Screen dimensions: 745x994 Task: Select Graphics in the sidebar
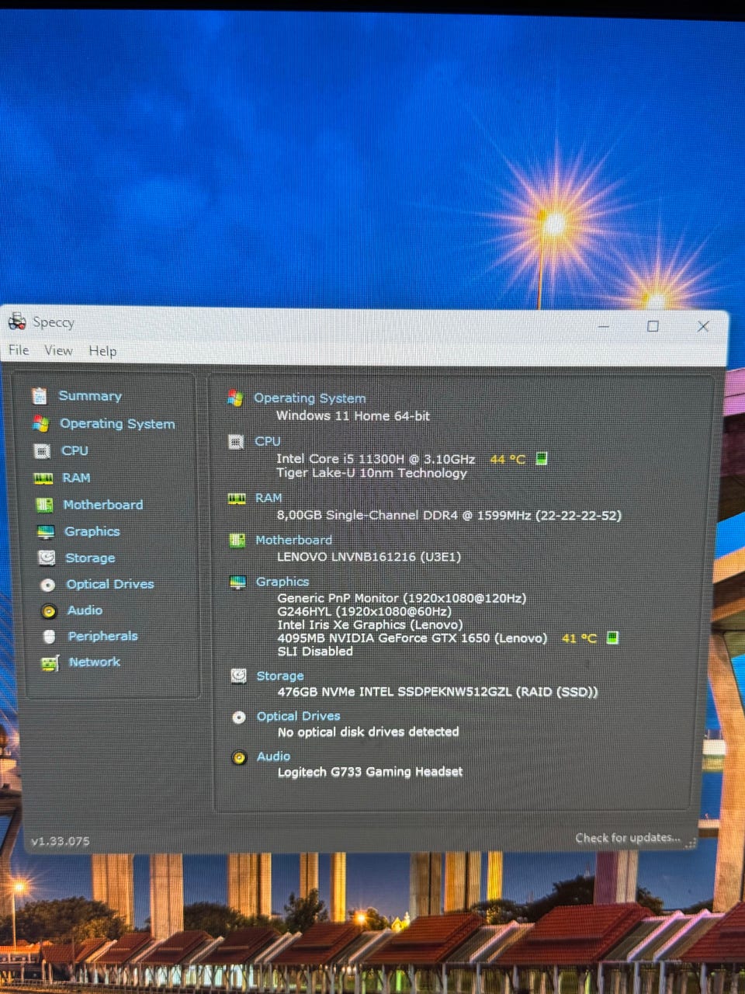92,532
